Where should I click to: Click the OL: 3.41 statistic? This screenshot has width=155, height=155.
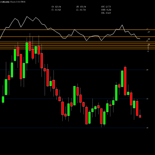pyautogui.click(x=106, y=13)
